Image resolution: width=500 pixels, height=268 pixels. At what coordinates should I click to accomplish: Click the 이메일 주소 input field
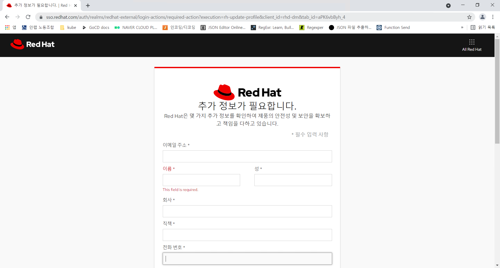point(247,156)
